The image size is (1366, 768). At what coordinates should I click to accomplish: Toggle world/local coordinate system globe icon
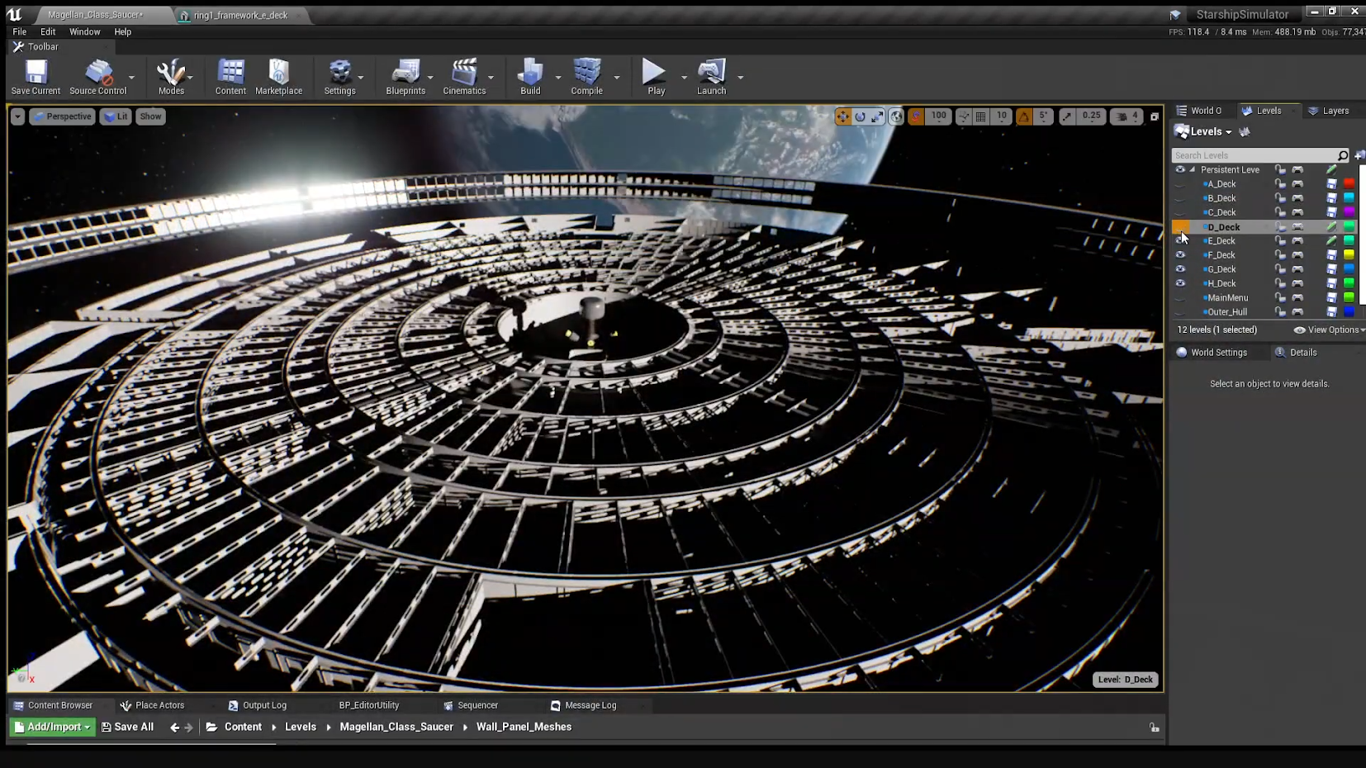896,117
